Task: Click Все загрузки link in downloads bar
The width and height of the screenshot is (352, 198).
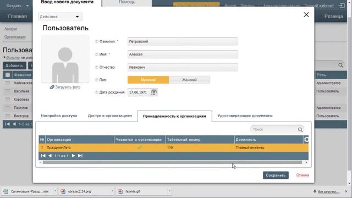Action: pos(328,192)
